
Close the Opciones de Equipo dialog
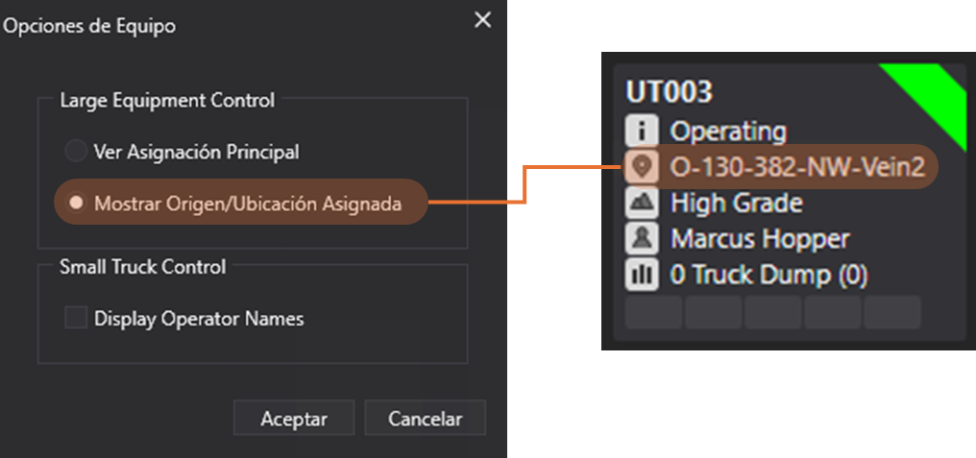pos(482,20)
